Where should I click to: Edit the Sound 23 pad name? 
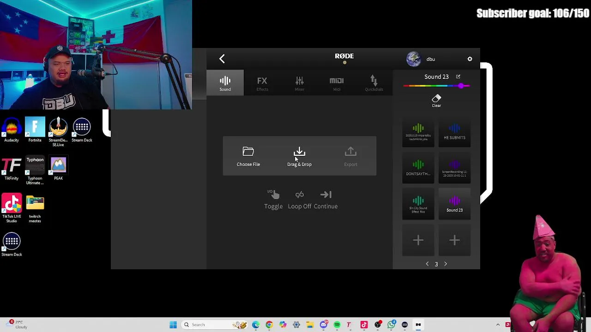[x=458, y=77]
